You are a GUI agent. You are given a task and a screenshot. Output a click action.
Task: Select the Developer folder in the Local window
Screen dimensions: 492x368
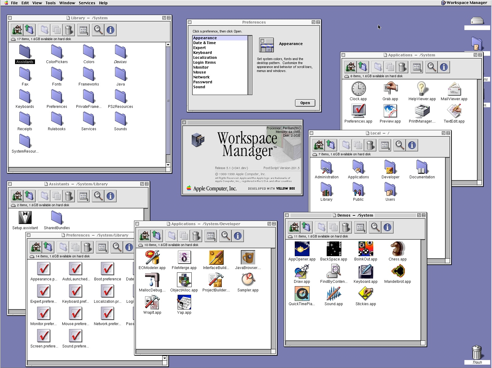pos(390,167)
